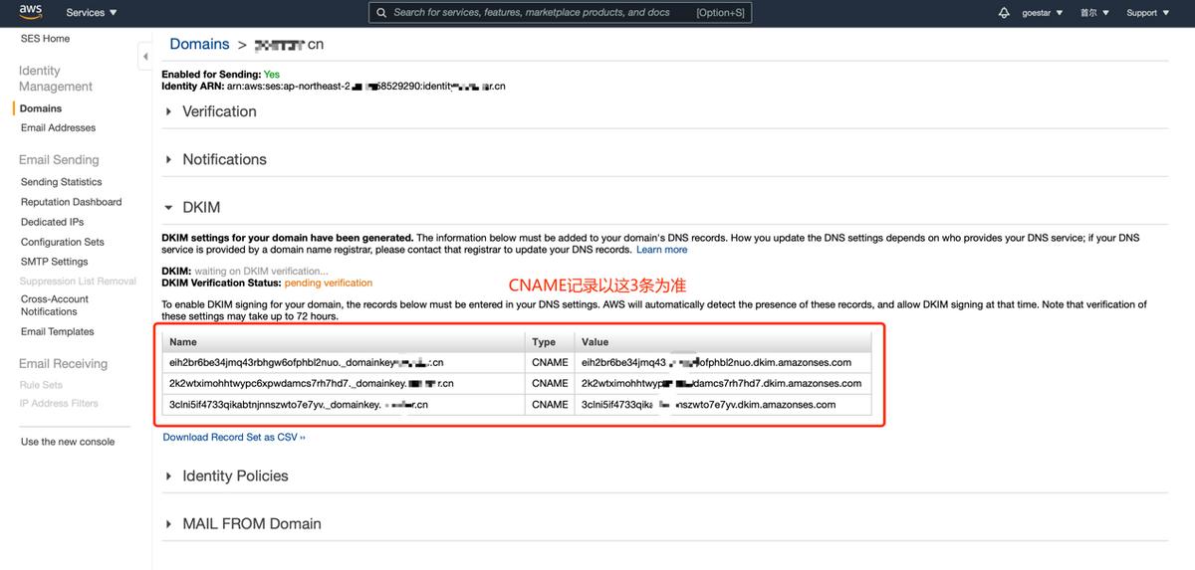This screenshot has width=1195, height=570.
Task: Click the Domains breadcrumb link
Action: coord(199,44)
